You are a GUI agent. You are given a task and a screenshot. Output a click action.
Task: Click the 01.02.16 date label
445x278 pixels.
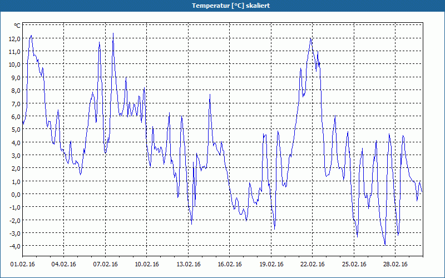point(22,265)
